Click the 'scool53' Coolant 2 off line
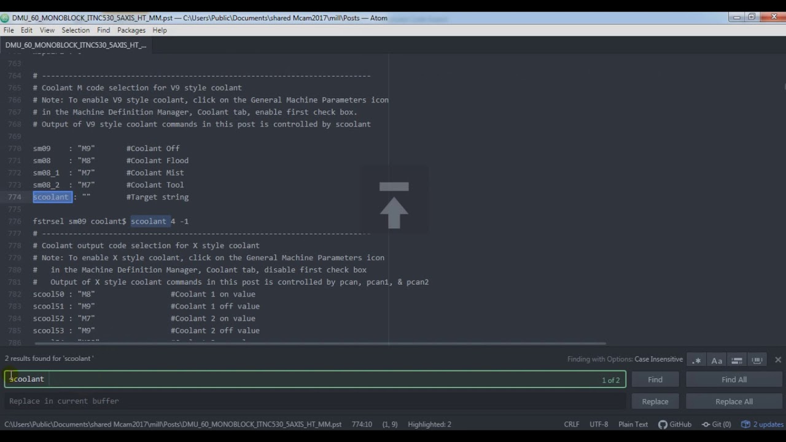 146,330
